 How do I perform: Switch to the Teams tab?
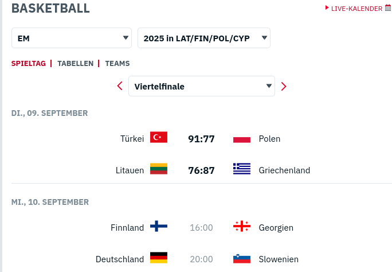pyautogui.click(x=117, y=64)
